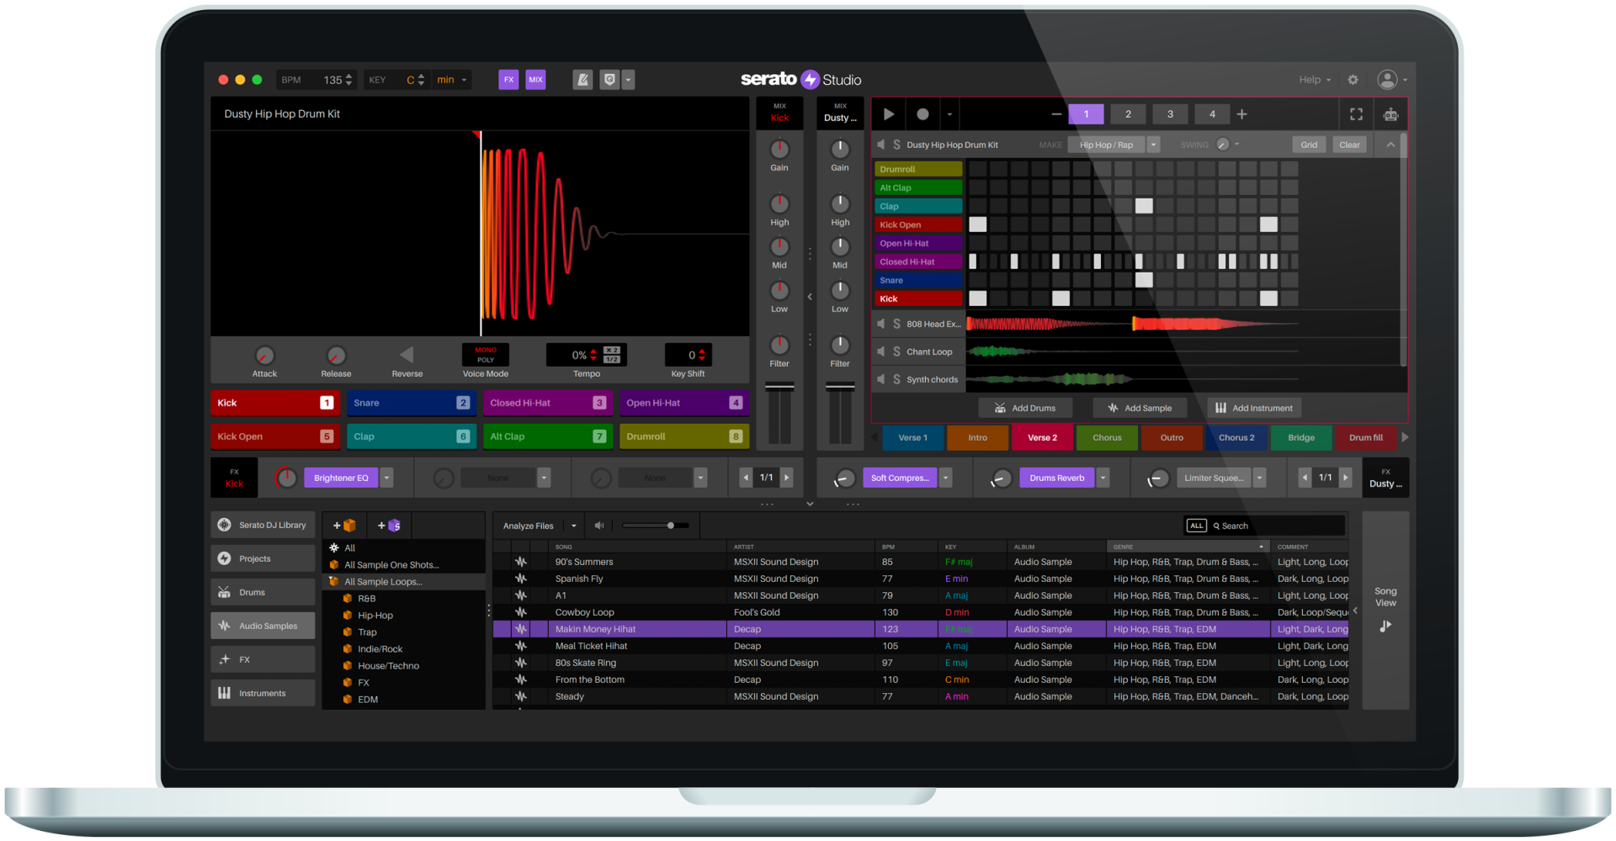Click the Brightener EQ amount knob
The image size is (1616, 841).
coord(286,478)
